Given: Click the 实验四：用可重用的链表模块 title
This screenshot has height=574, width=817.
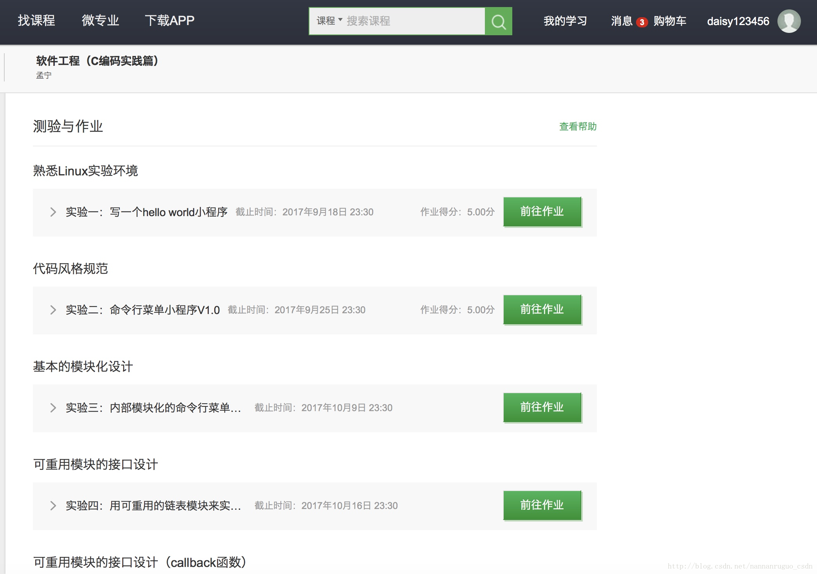Looking at the screenshot, I should tap(154, 506).
